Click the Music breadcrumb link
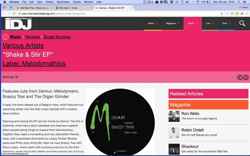Image resolution: width=250 pixels, height=156 pixels. [16, 37]
